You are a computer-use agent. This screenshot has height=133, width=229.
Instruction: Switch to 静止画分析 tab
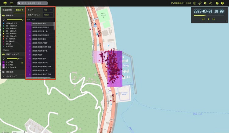pyautogui.click(x=7, y=10)
